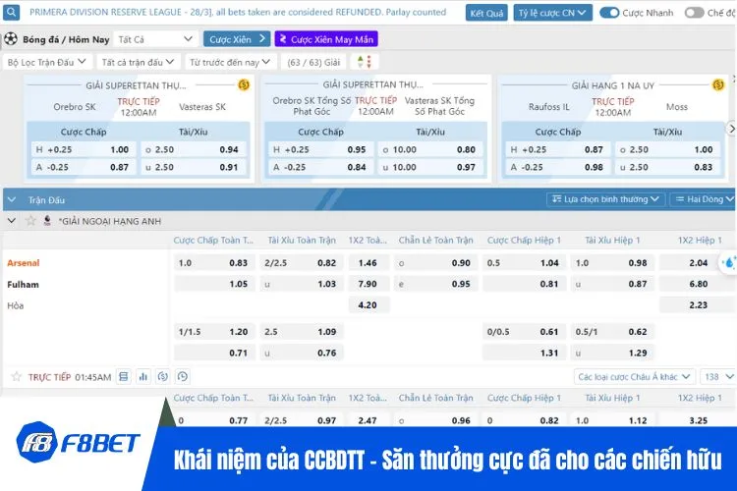Open Cược Xiên May Mắn button
The height and width of the screenshot is (491, 737).
point(326,39)
